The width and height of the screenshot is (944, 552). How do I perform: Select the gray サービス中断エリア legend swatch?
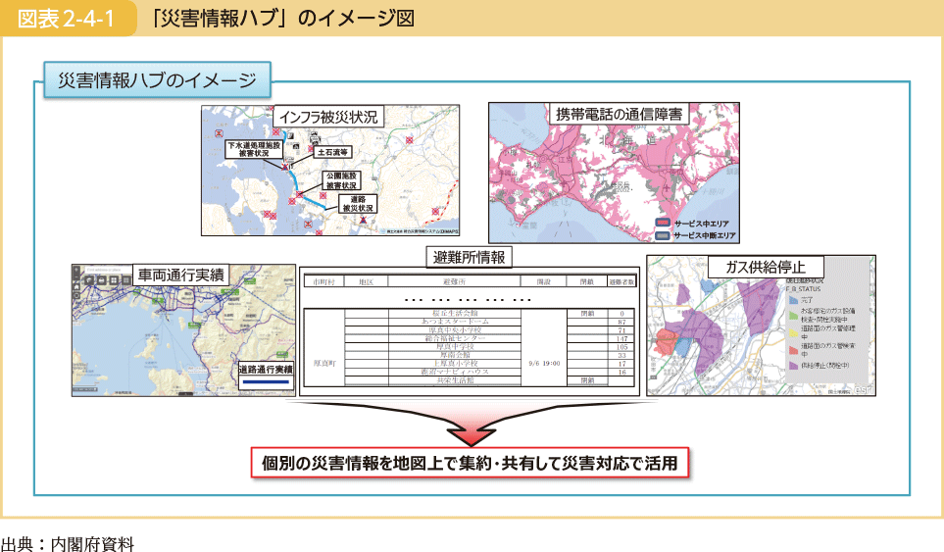pyautogui.click(x=663, y=235)
